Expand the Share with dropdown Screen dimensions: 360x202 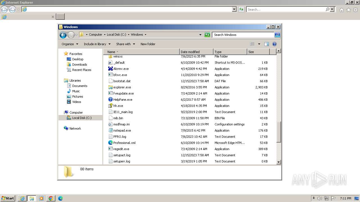click(x=125, y=44)
